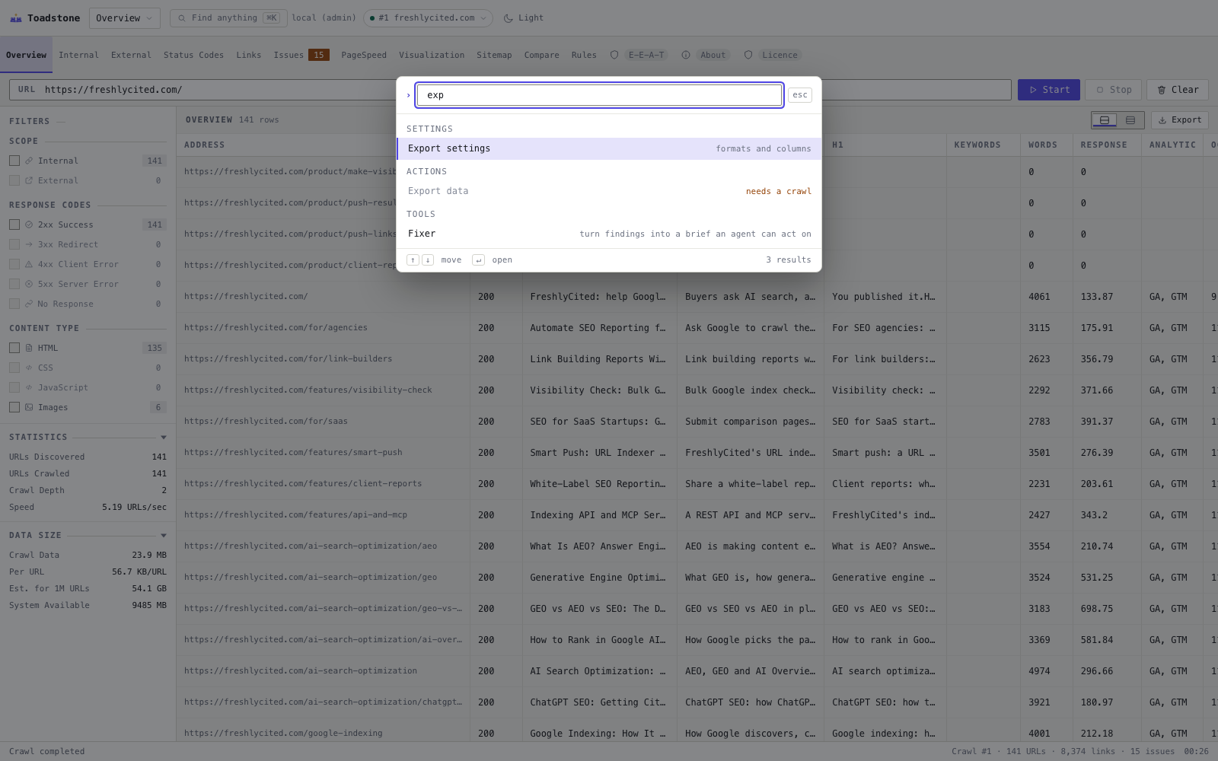Viewport: 1218px width, 761px height.
Task: Check the Internal scope checkbox
Action: coord(14,161)
